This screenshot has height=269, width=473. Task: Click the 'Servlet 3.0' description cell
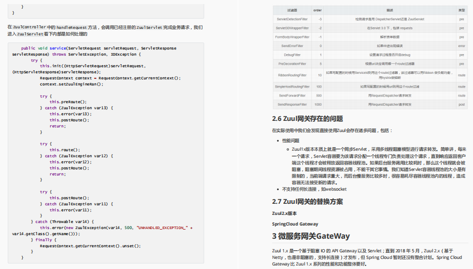390,28
